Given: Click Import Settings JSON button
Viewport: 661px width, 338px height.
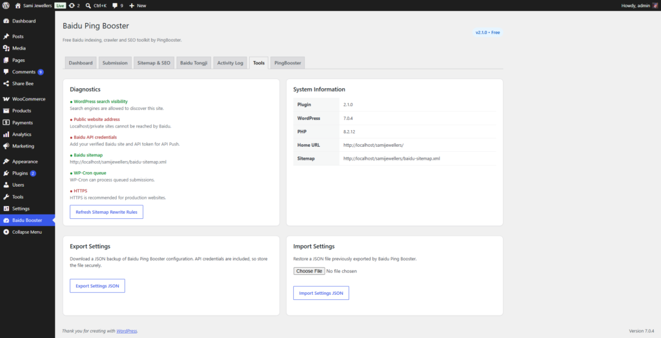Looking at the screenshot, I should [321, 293].
